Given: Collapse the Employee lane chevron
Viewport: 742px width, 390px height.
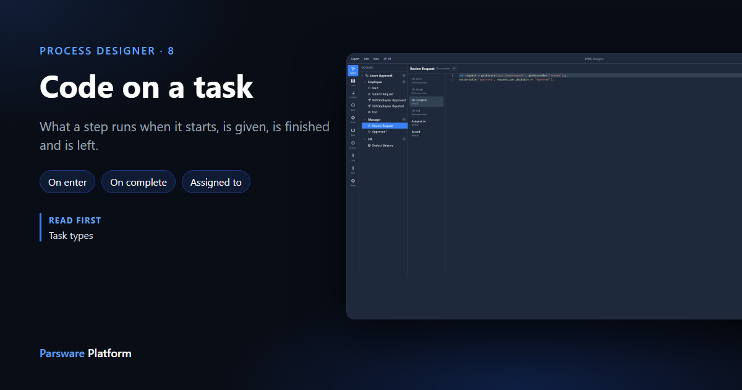Looking at the screenshot, I should point(365,82).
